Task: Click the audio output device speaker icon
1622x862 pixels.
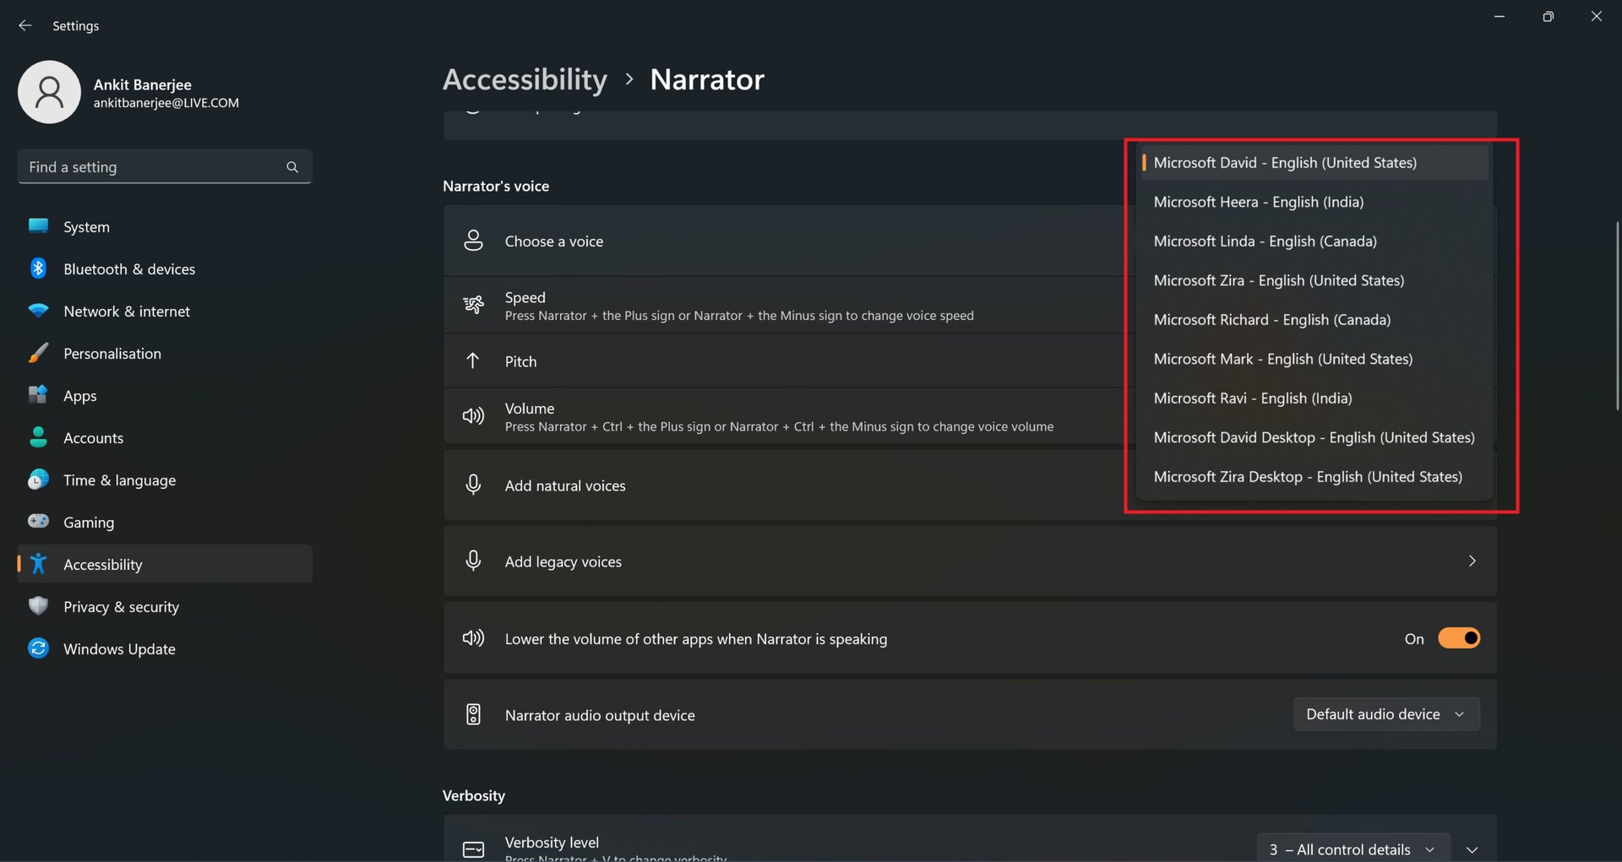Action: tap(473, 714)
